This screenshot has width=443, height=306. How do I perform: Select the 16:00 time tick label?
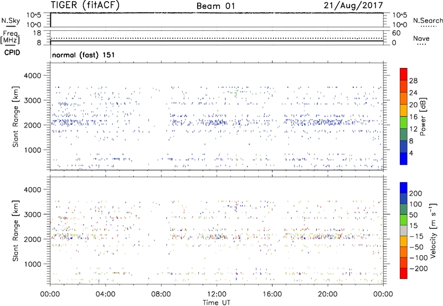tap(272, 294)
